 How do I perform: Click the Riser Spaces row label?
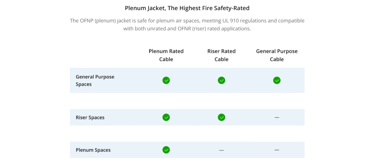[x=90, y=117]
